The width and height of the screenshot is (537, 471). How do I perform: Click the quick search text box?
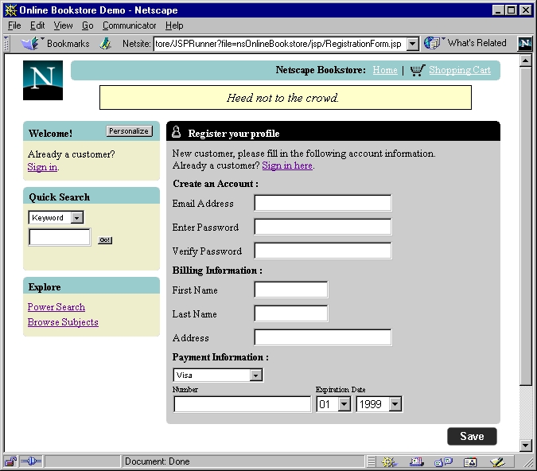[x=60, y=237]
